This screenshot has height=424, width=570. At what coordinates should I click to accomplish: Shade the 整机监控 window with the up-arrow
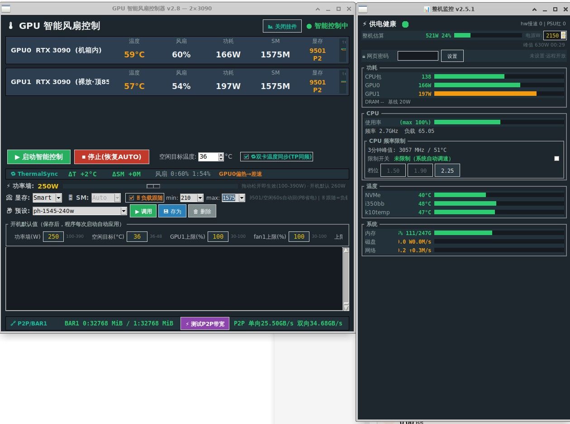534,9
